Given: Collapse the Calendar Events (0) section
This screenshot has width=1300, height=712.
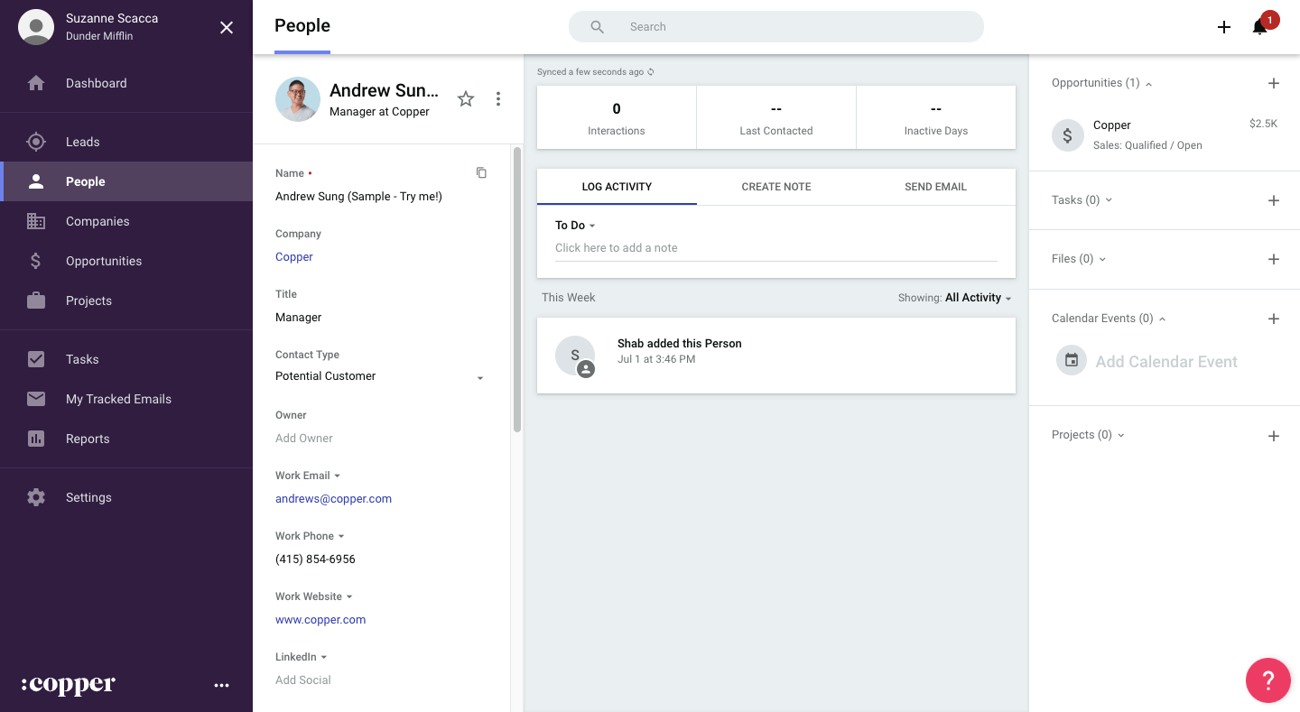Looking at the screenshot, I should 1162,319.
